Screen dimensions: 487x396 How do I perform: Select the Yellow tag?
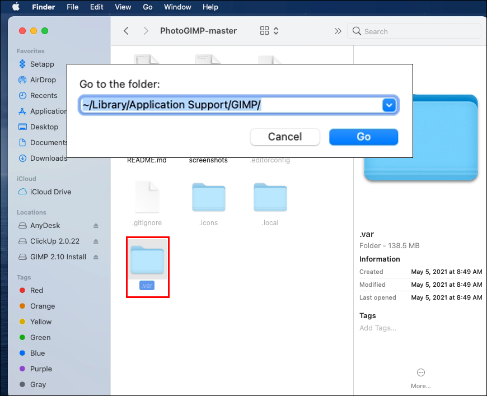click(41, 322)
